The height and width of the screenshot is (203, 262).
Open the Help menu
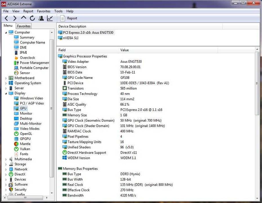(x=70, y=11)
